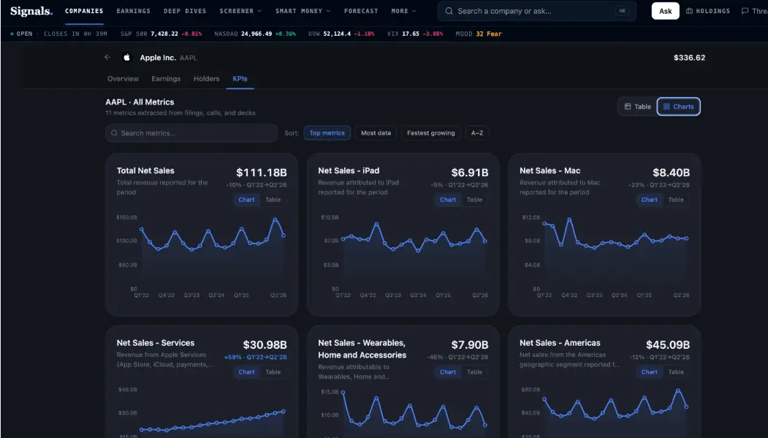
Task: Click the Signals logo
Action: pyautogui.click(x=31, y=11)
